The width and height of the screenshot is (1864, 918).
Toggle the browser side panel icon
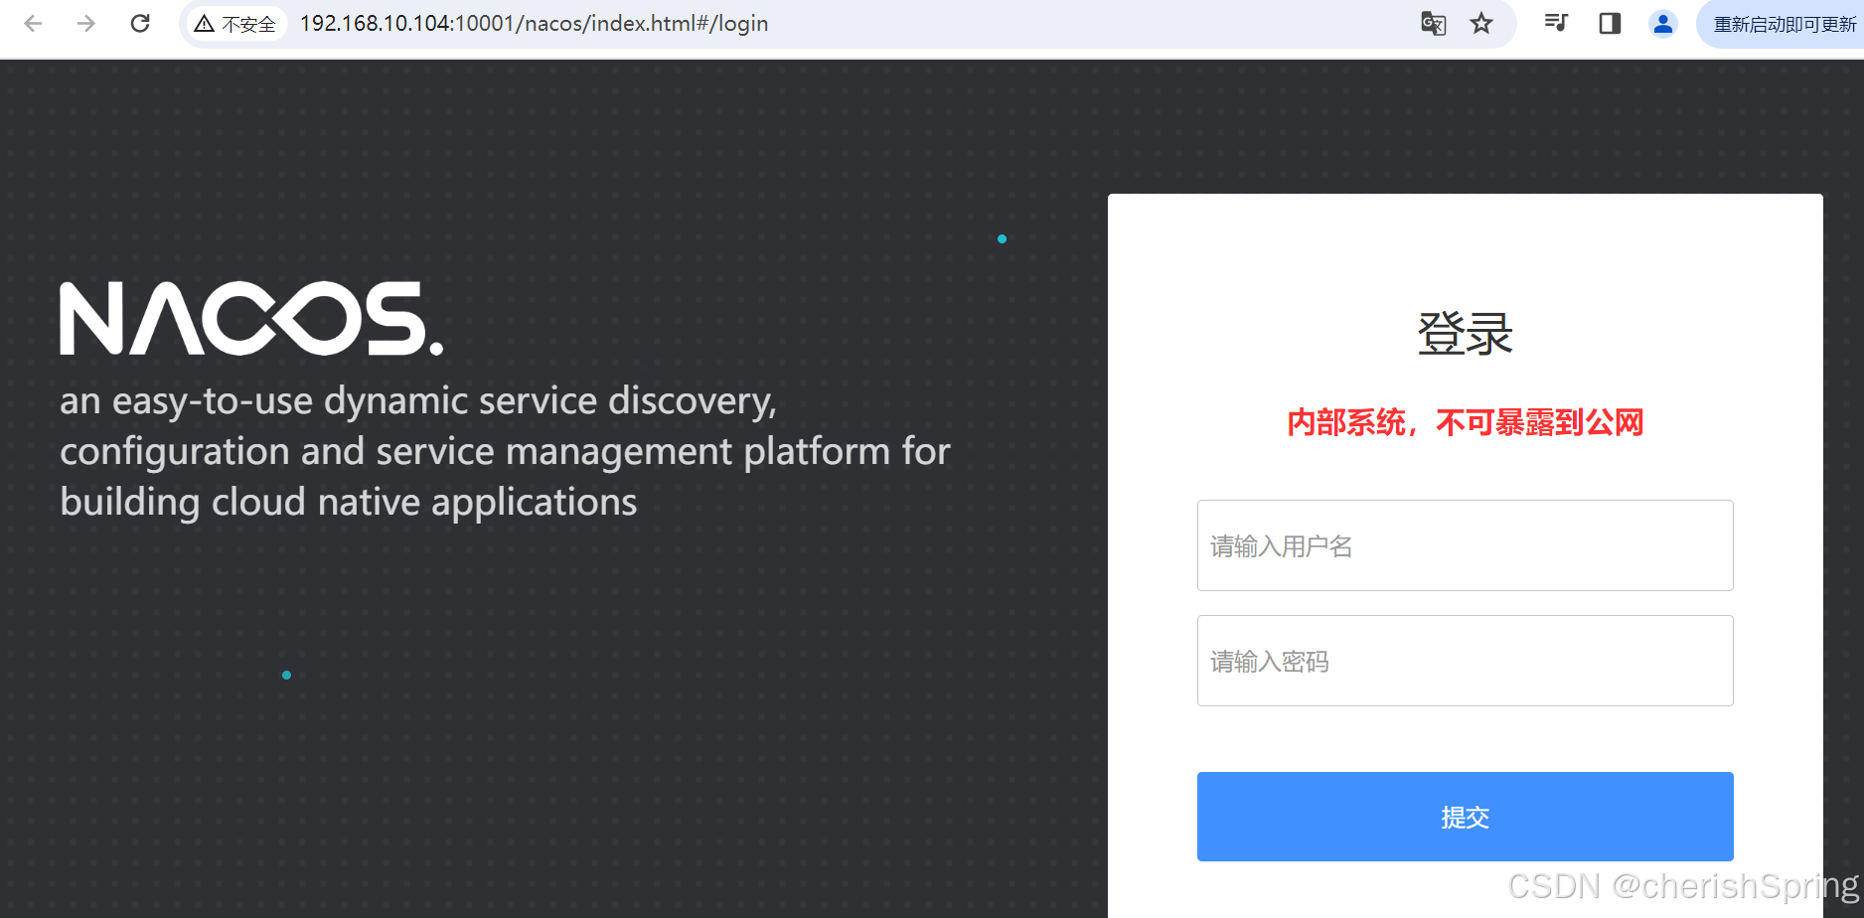(x=1610, y=24)
